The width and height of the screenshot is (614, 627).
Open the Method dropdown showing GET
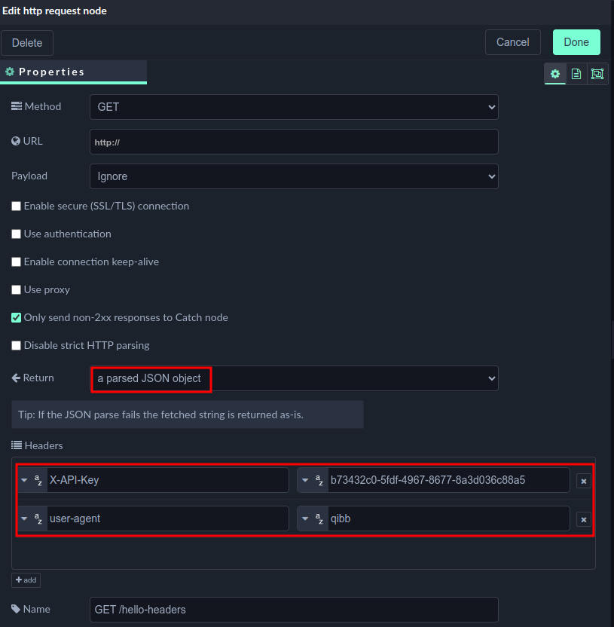tap(294, 107)
